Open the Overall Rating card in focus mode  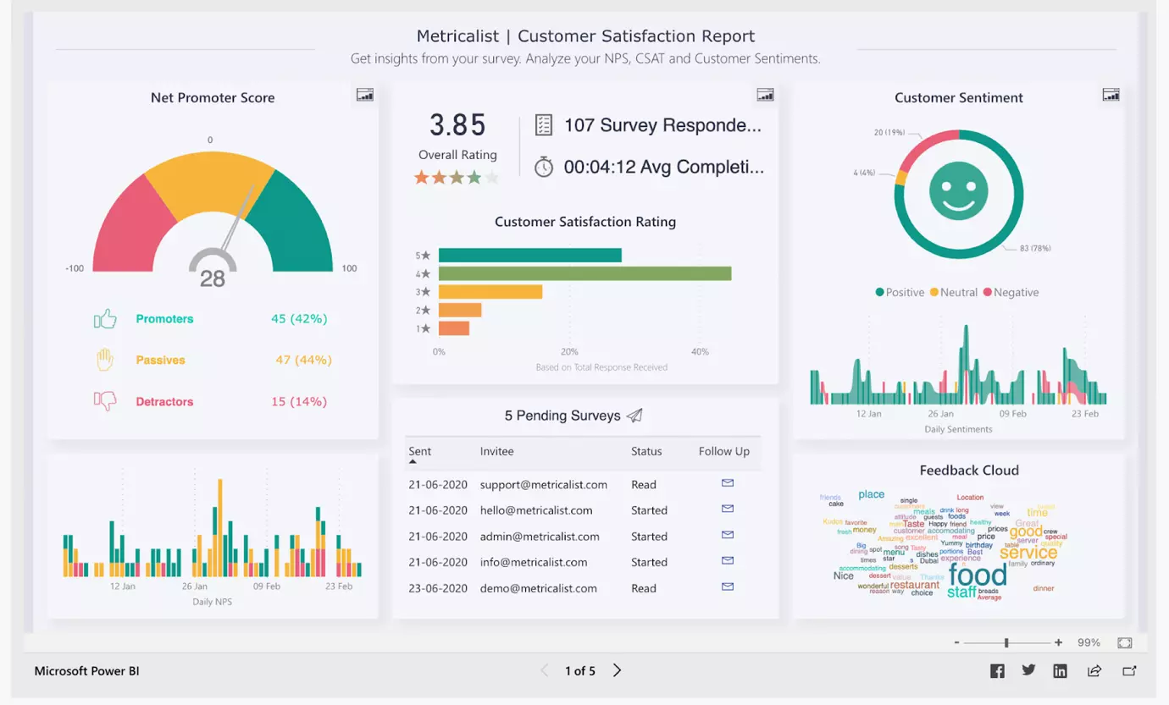pos(765,95)
